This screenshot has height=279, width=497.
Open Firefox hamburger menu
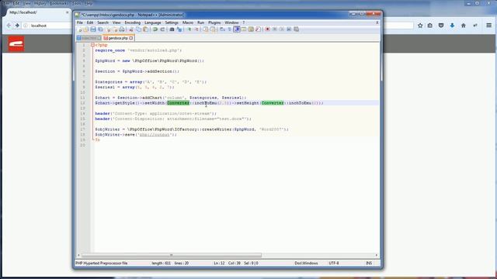489,26
